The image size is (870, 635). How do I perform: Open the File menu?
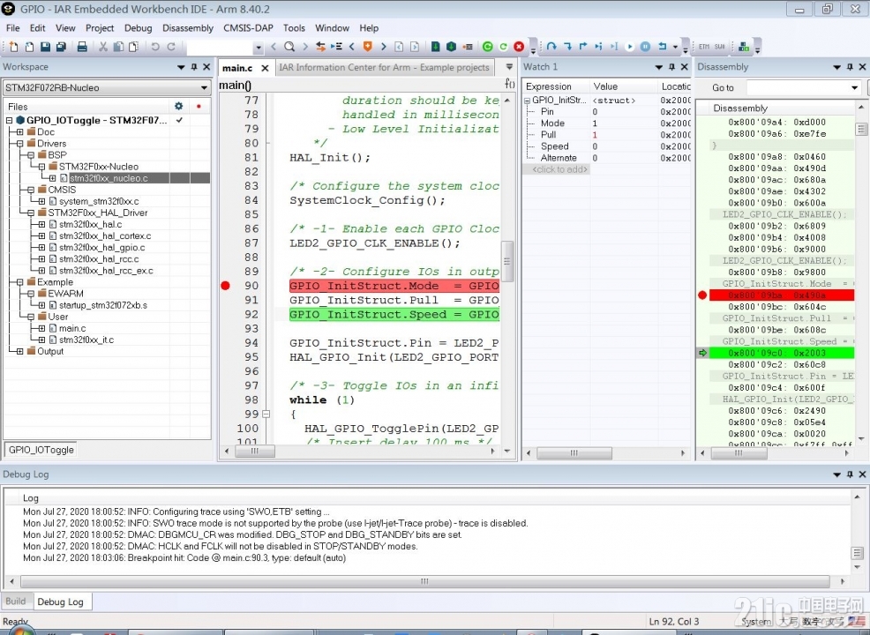[12, 27]
